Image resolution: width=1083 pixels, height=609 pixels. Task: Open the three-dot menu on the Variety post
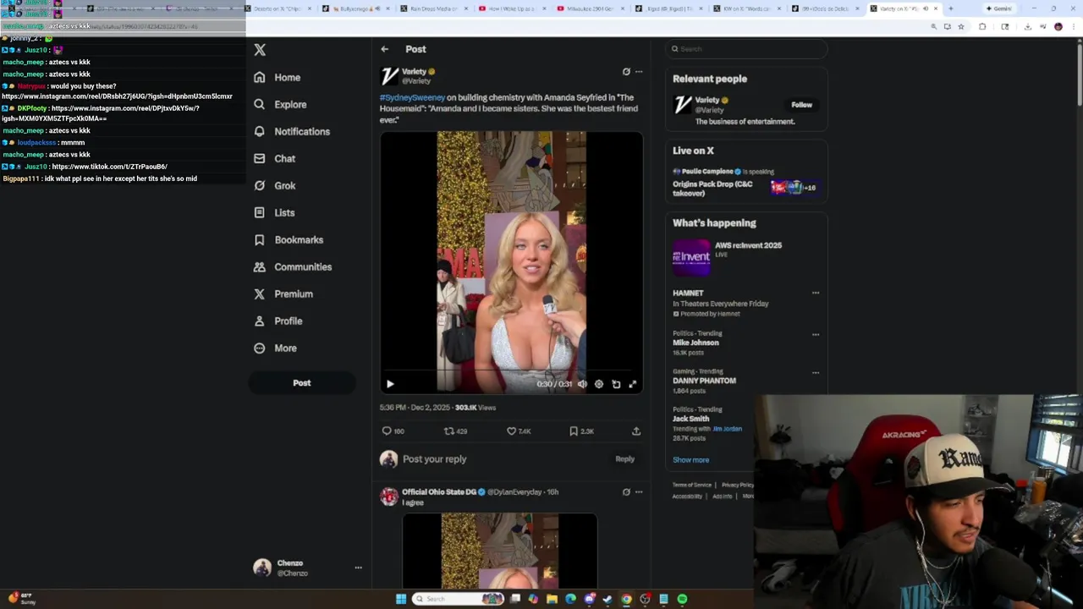[x=639, y=72]
